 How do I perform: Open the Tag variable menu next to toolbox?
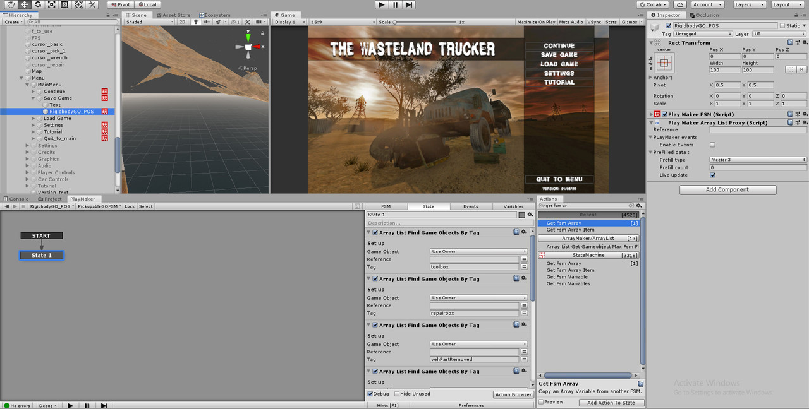524,267
